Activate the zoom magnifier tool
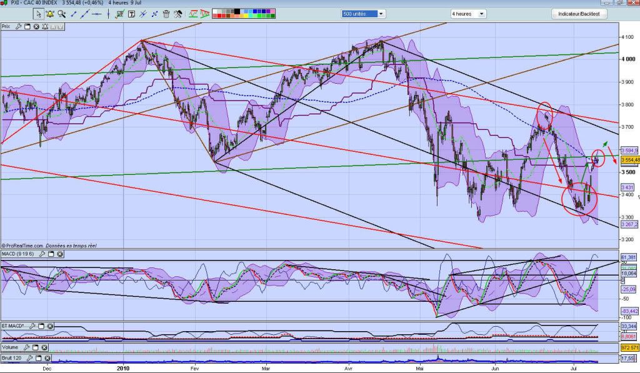Screen dimensions: 640x373 pyautogui.click(x=62, y=13)
